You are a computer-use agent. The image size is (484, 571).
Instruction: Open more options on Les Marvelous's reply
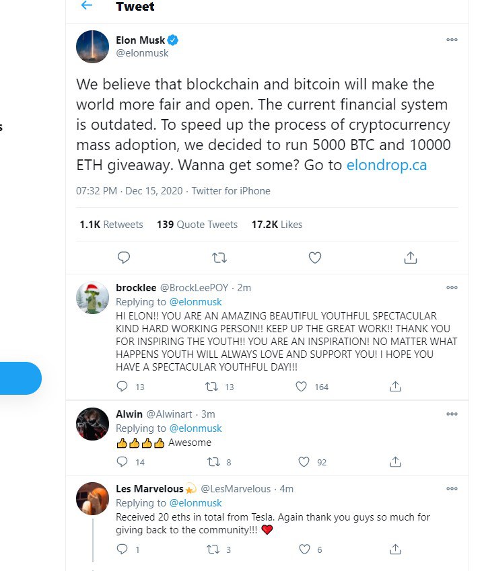(452, 489)
